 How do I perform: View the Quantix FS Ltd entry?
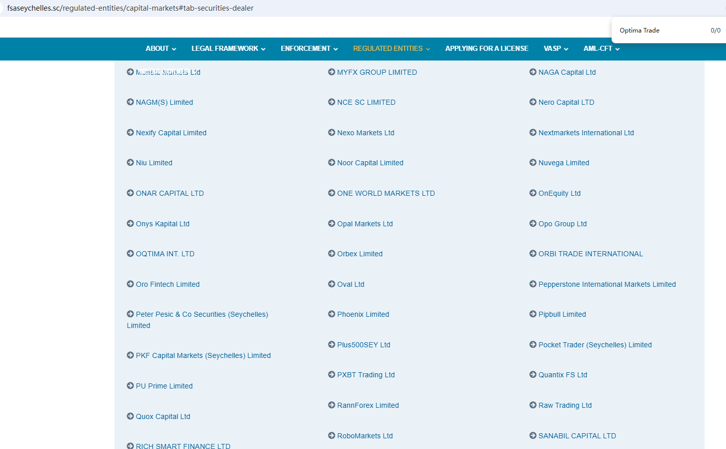563,375
